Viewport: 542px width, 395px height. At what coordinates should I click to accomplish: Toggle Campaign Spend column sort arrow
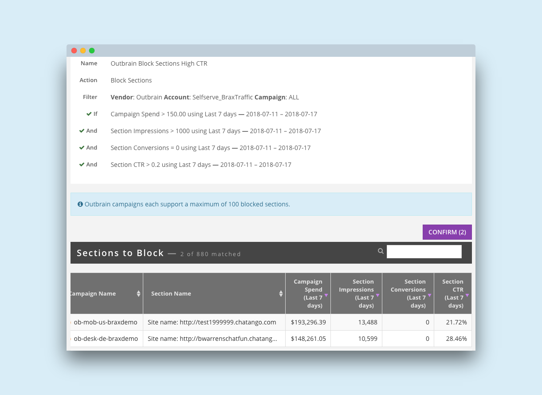(x=326, y=295)
